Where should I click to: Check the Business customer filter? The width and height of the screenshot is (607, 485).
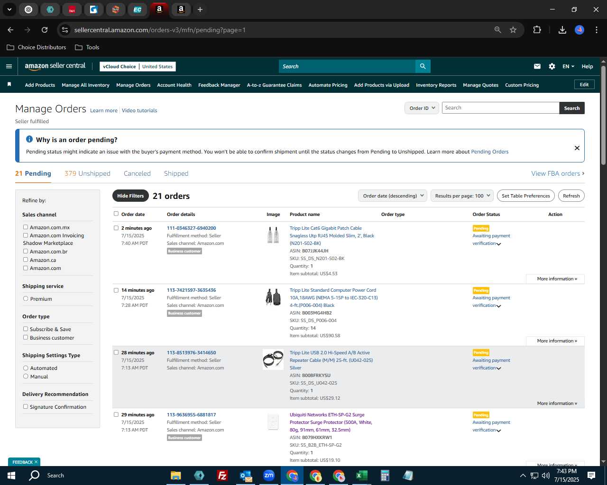[x=26, y=338]
